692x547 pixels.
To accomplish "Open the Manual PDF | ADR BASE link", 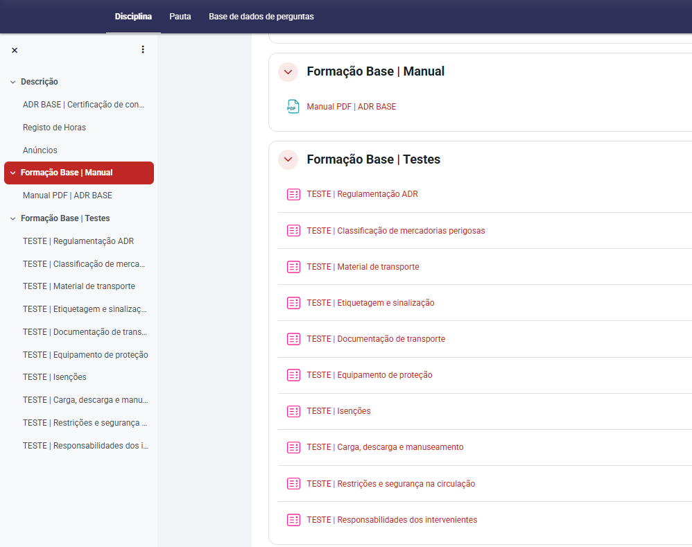I will click(x=352, y=107).
